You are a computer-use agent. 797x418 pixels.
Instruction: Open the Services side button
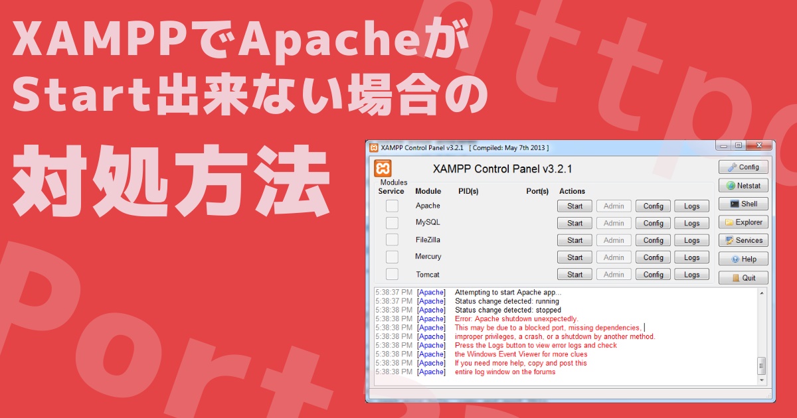point(743,241)
